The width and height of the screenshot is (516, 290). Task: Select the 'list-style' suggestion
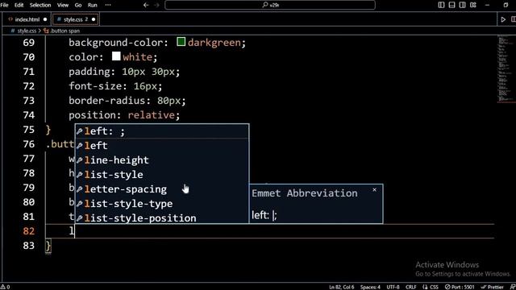click(162, 175)
